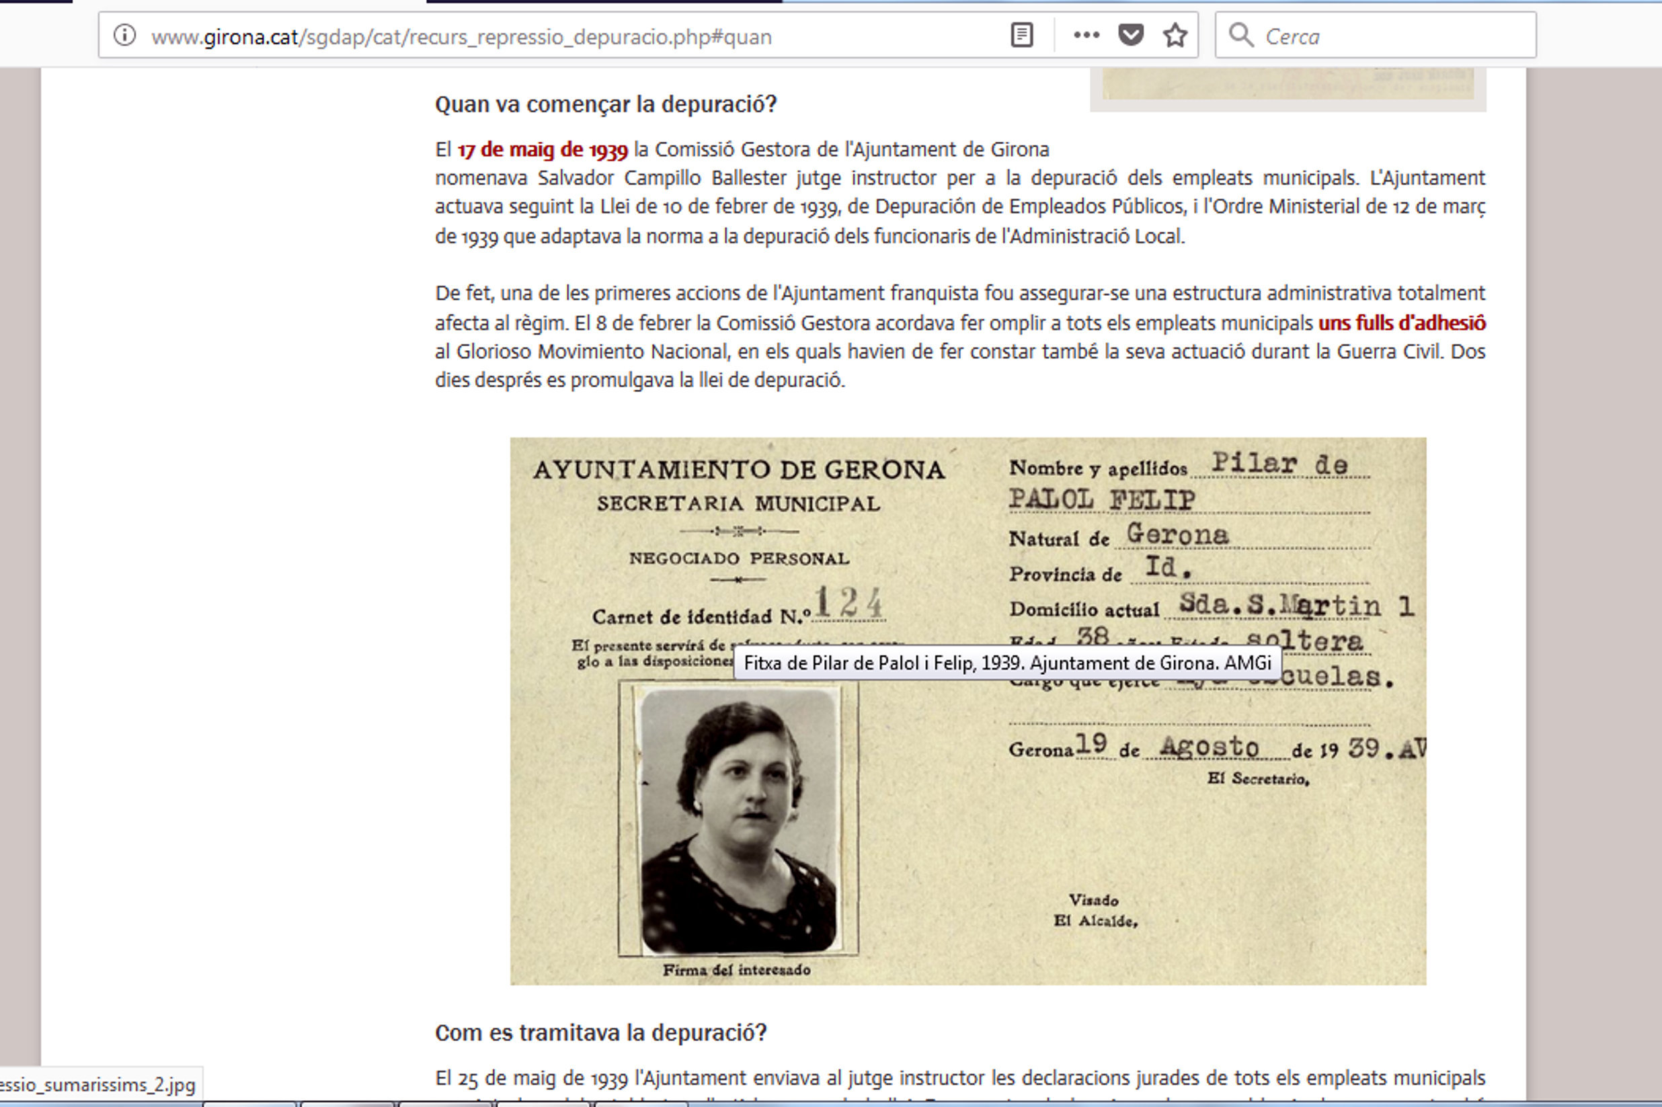Click heading 'Quan va començar la depuració?'
The height and width of the screenshot is (1107, 1662).
[x=606, y=104]
